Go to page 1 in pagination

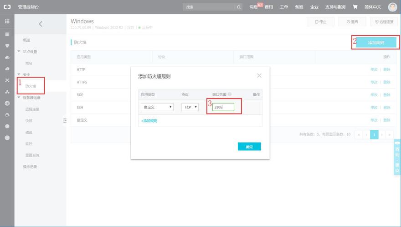374,134
